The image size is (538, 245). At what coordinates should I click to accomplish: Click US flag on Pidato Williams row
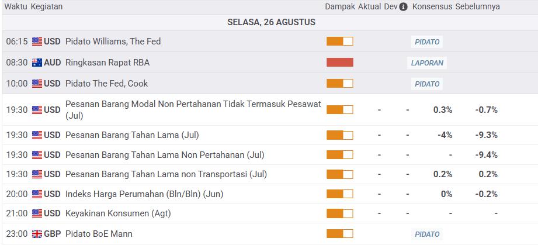tap(37, 42)
